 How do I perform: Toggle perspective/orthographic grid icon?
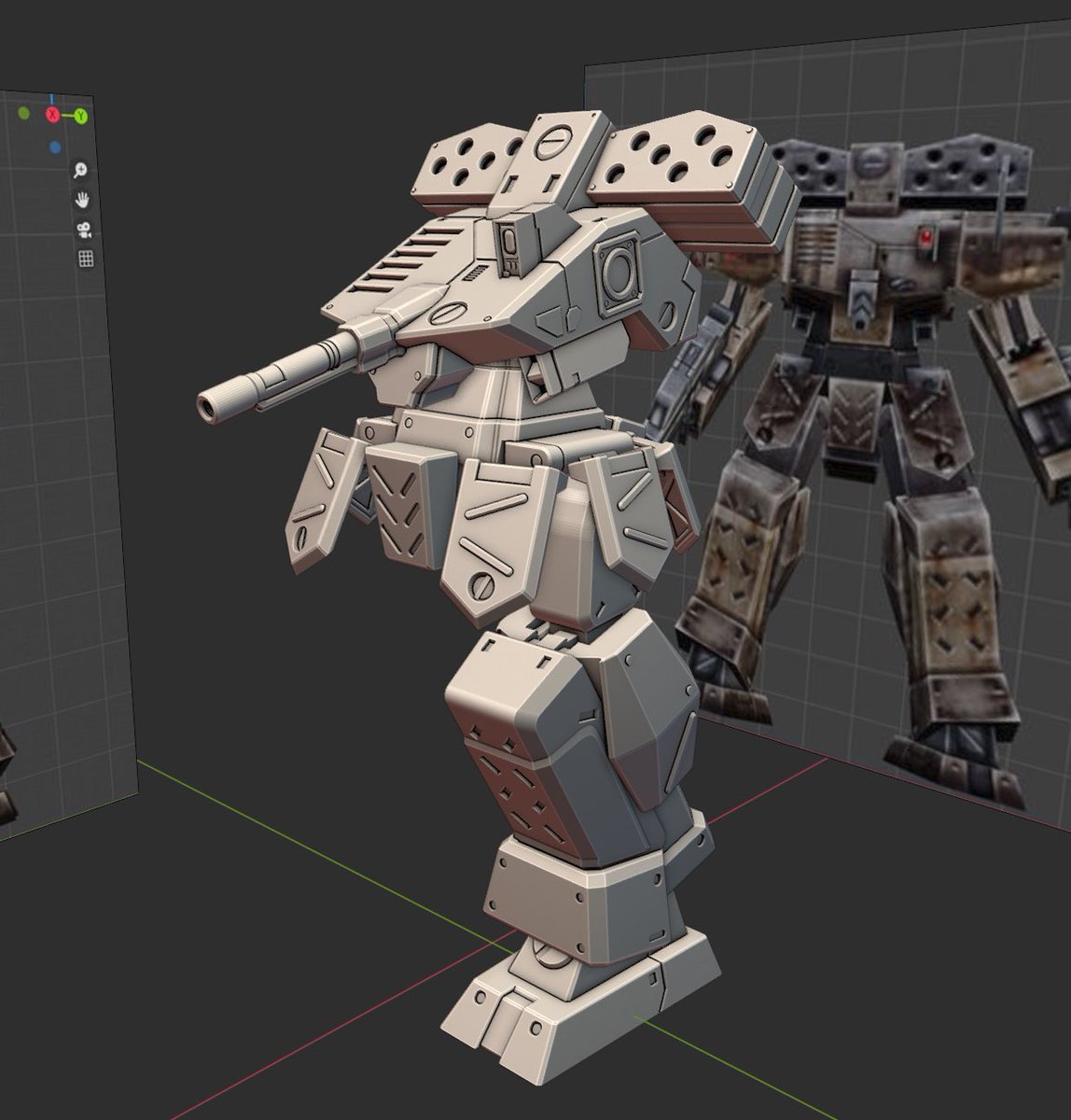click(x=86, y=259)
